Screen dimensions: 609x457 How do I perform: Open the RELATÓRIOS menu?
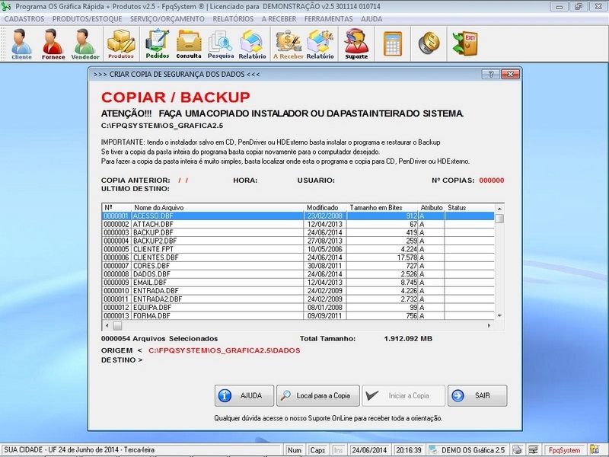(x=233, y=18)
